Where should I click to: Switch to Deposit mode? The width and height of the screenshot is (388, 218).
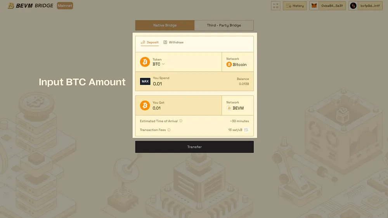pos(150,42)
